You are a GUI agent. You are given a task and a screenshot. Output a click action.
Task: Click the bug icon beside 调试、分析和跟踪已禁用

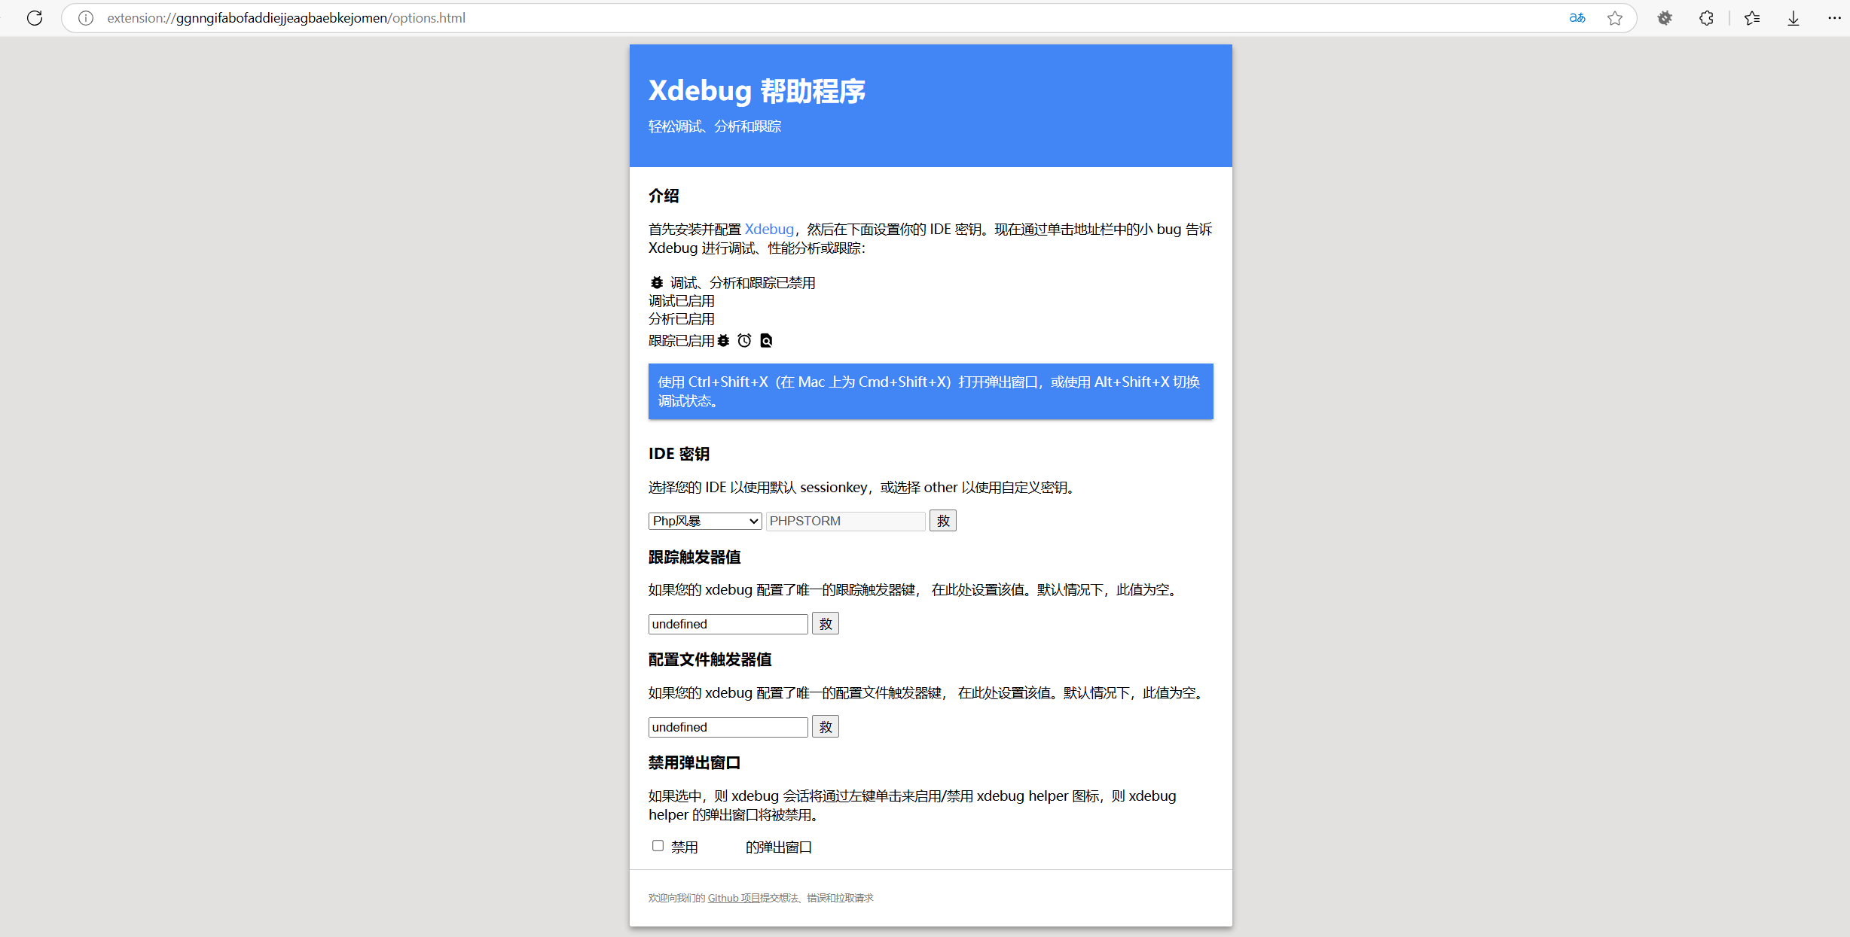pyautogui.click(x=657, y=283)
